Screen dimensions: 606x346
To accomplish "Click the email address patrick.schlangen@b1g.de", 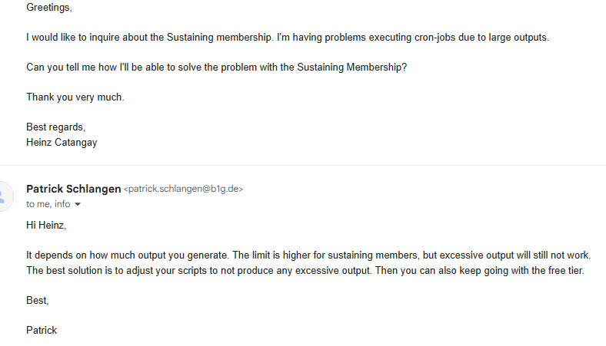I will (183, 189).
